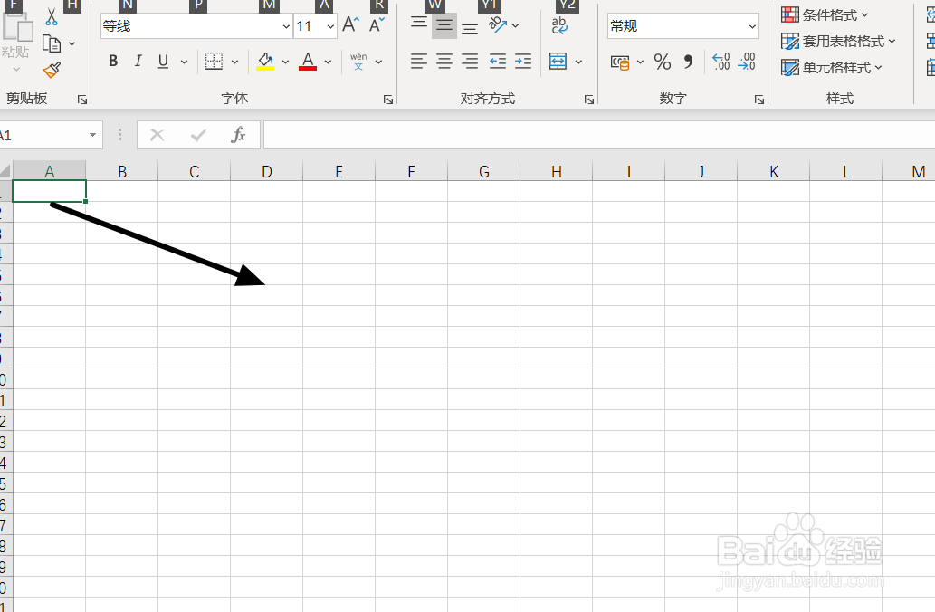Apply percent style
935x612 pixels.
(x=663, y=62)
